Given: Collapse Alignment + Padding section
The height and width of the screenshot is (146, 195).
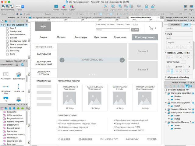Looking at the screenshot, I should click(x=166, y=77).
